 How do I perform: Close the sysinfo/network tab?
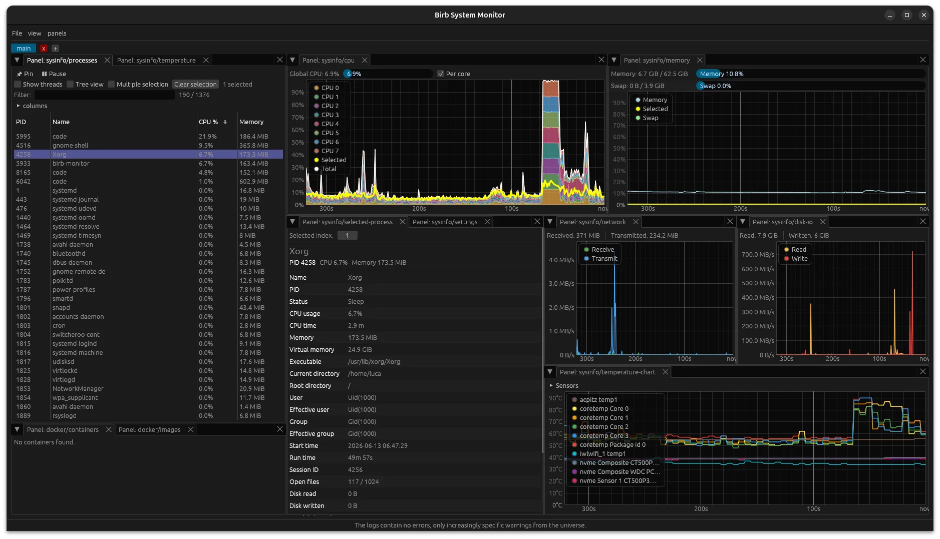pos(636,222)
